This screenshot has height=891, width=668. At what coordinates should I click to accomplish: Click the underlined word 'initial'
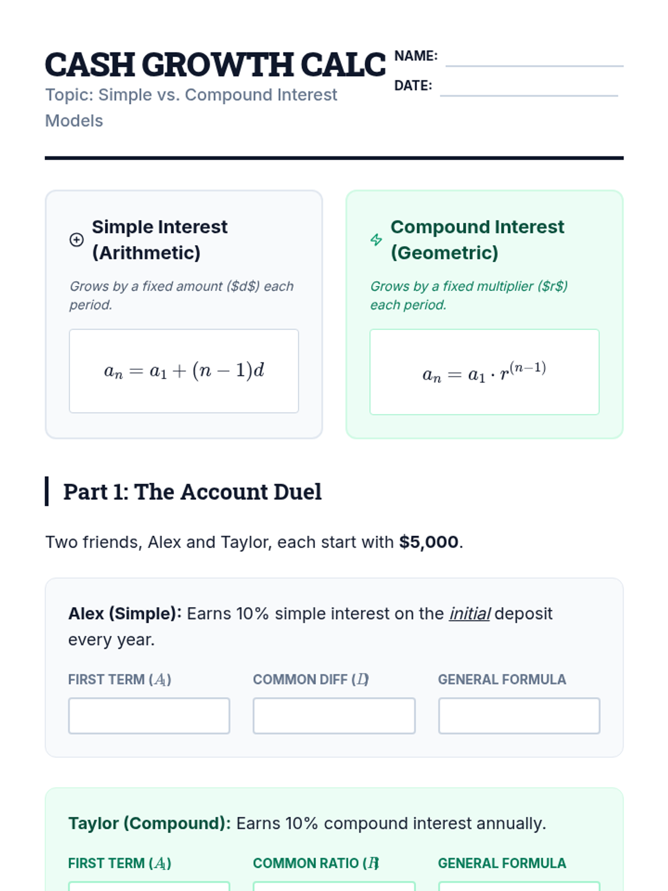click(469, 614)
